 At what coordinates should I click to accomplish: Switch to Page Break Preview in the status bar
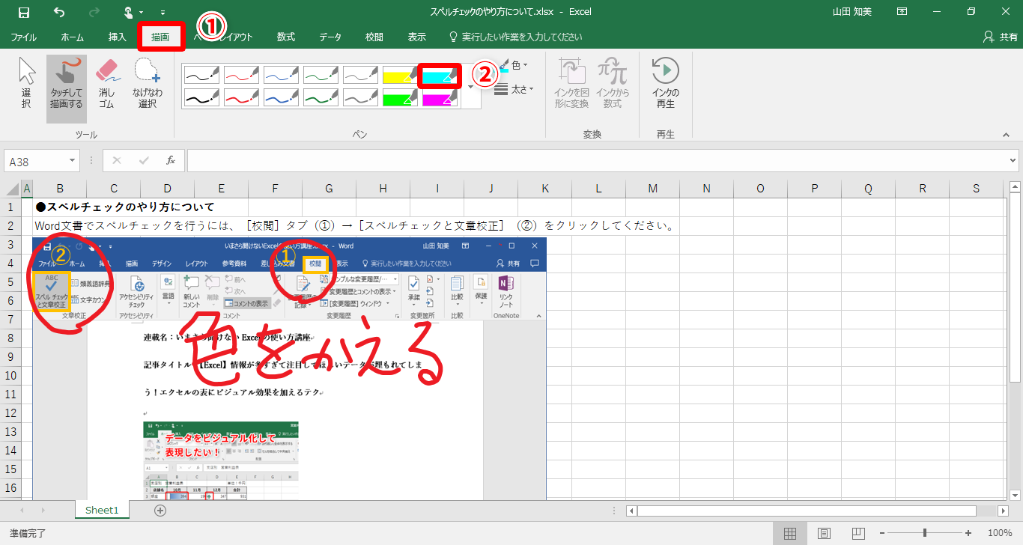(x=857, y=533)
